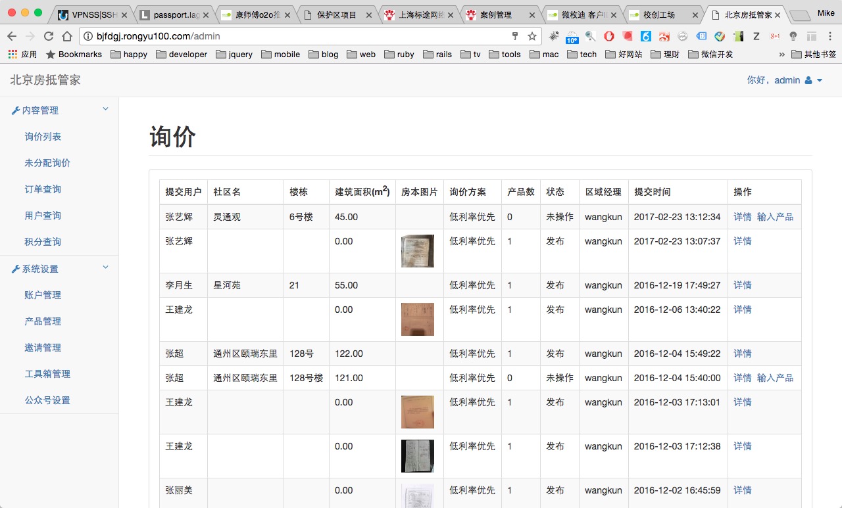842x508 pixels.
Task: Click the URL address bar field
Action: click(296, 36)
